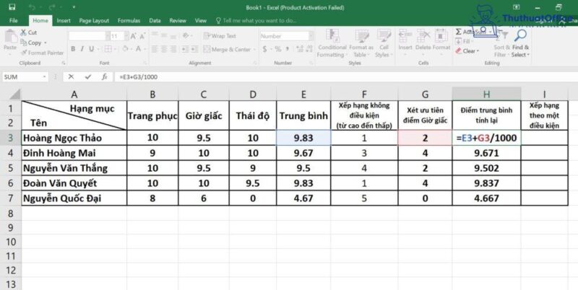The image size is (578, 290).
Task: Toggle center text alignment
Action: click(x=164, y=49)
